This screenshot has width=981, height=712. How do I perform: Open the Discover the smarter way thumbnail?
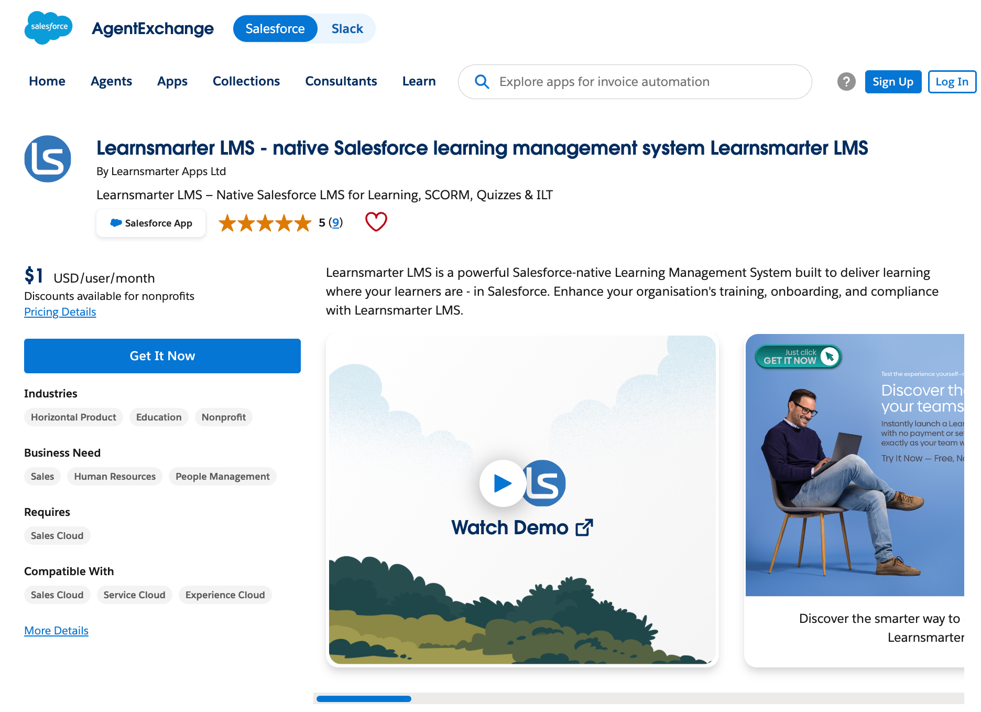(x=855, y=500)
